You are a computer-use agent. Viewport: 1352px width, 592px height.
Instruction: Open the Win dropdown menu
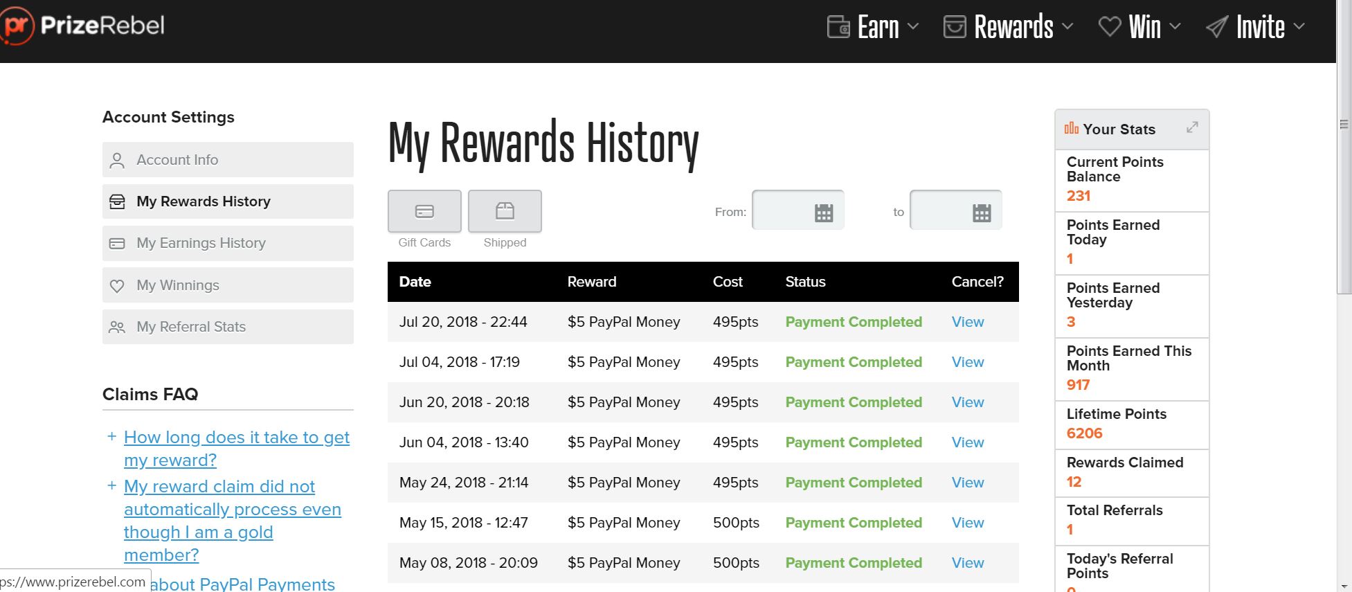[1140, 27]
